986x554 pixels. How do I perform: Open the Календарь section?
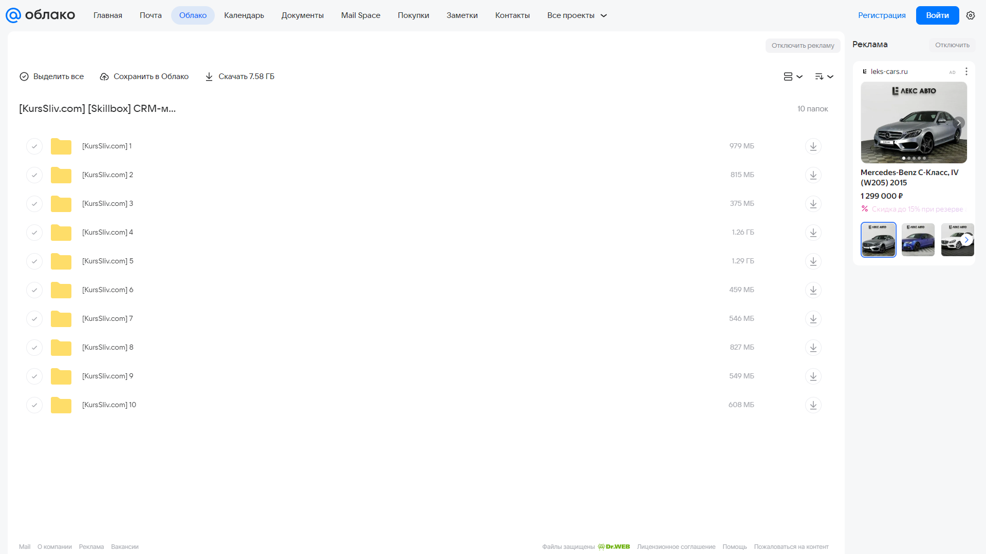point(244,15)
